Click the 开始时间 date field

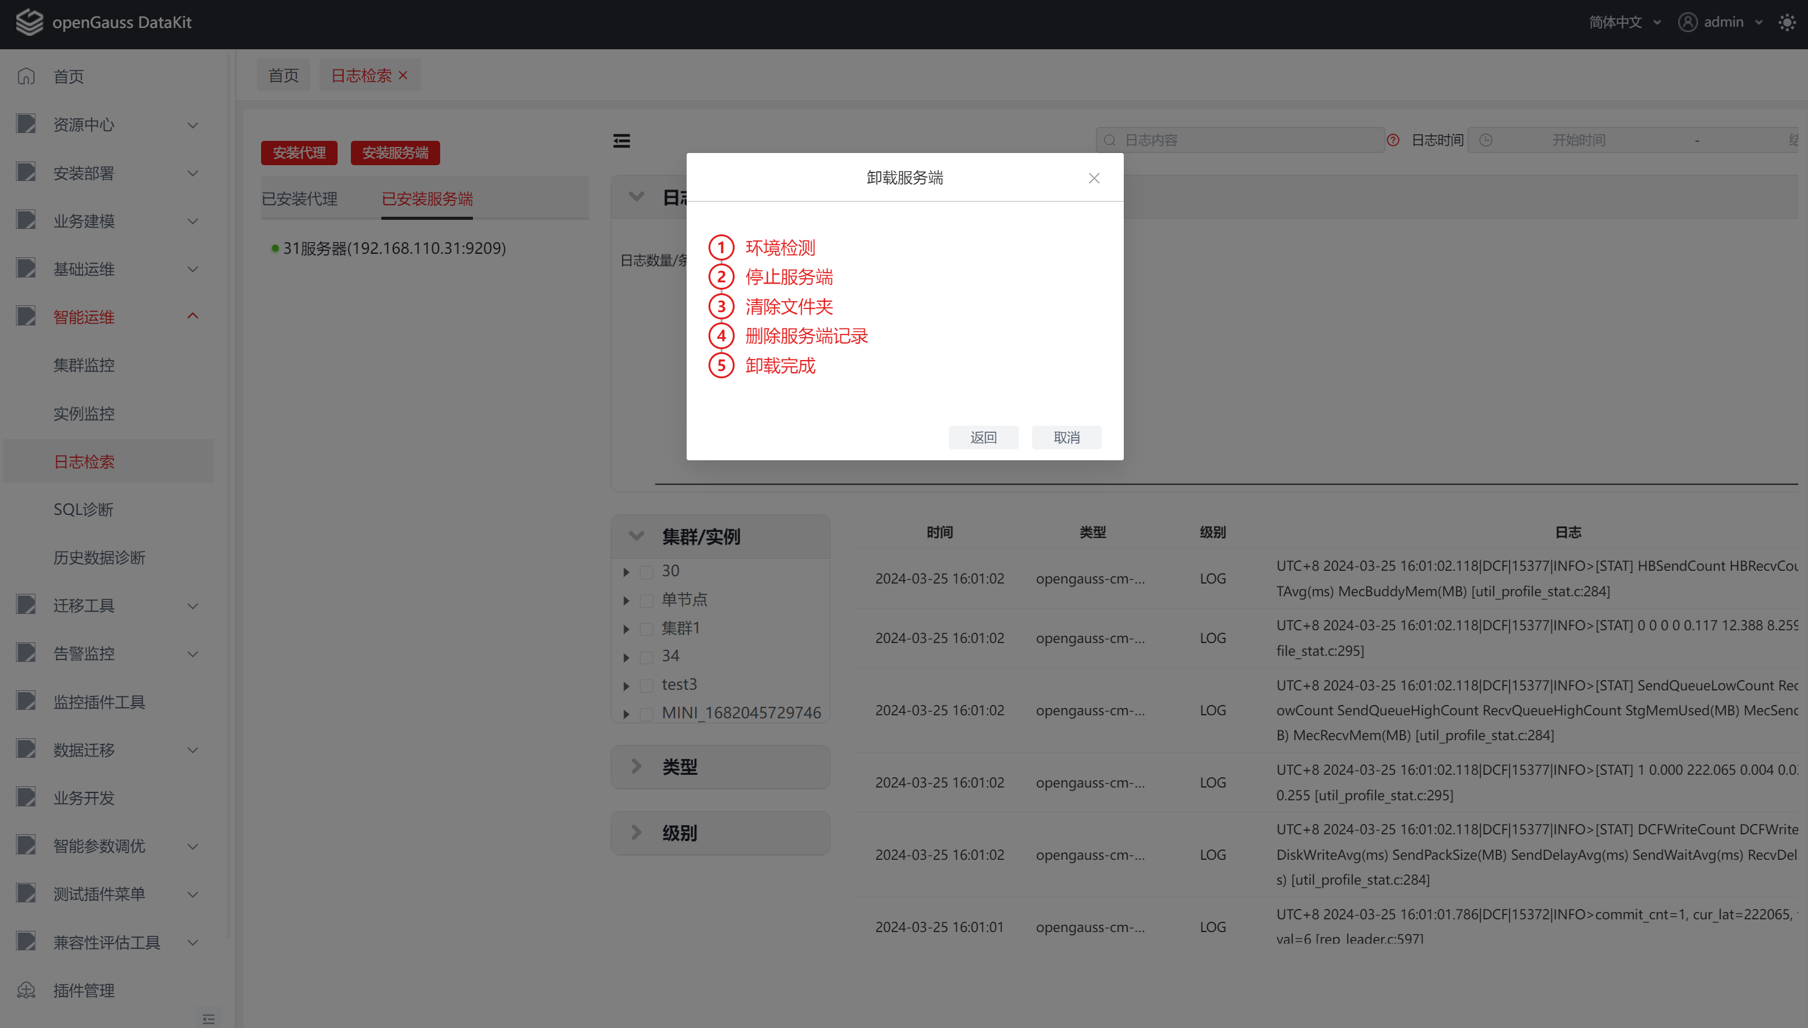1579,140
